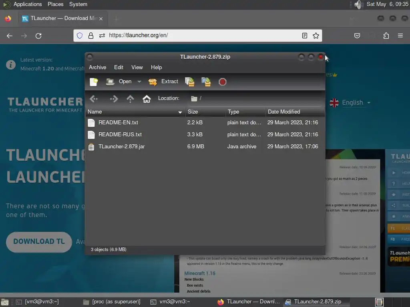
Task: Go to archive home location
Action: click(x=147, y=99)
